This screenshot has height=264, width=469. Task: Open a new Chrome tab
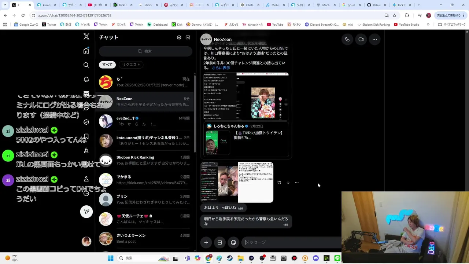[419, 5]
